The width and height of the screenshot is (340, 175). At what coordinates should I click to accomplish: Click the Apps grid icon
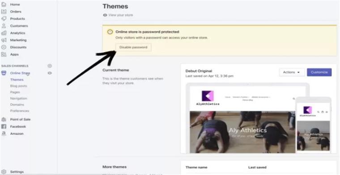pos(4,55)
